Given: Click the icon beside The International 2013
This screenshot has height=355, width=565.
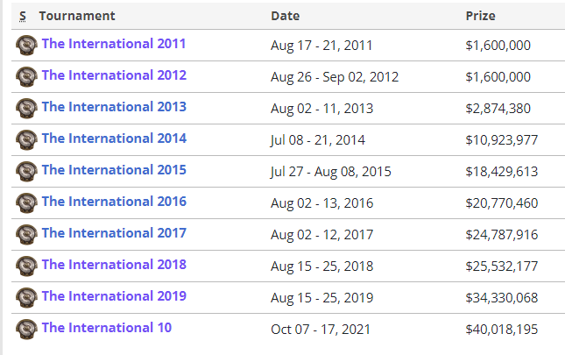Looking at the screenshot, I should coord(26,109).
